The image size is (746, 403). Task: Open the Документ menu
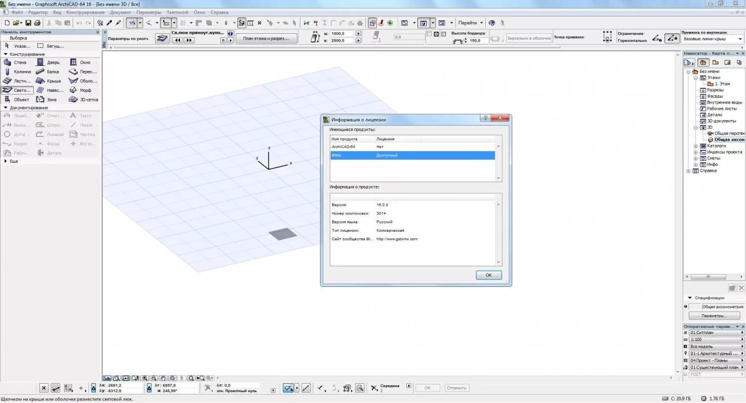[x=121, y=12]
